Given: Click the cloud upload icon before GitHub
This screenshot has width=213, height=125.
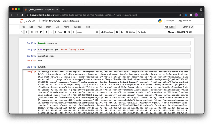Looking at the screenshot, I should click(x=122, y=32).
